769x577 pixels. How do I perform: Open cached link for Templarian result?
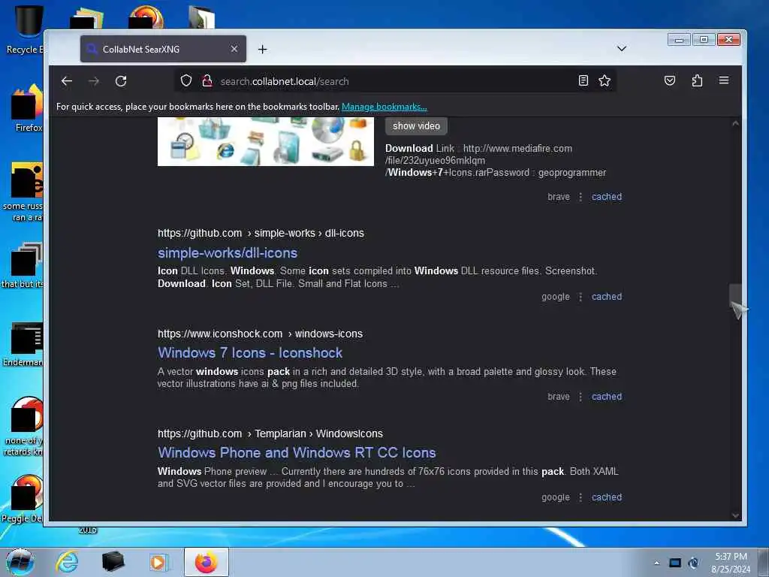pyautogui.click(x=607, y=497)
